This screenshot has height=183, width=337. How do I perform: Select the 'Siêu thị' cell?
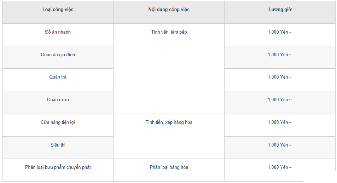pos(58,148)
